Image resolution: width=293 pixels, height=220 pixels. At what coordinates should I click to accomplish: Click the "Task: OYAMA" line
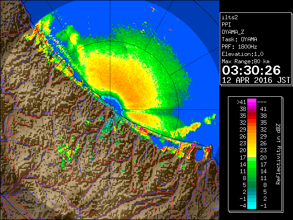tap(239, 39)
